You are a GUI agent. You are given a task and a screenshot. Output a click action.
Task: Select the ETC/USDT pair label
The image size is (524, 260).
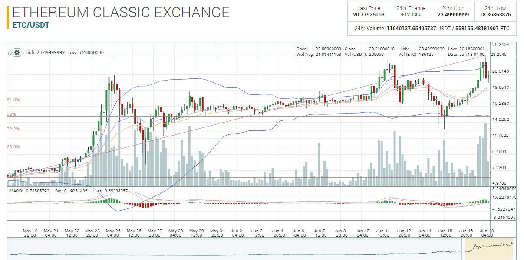pyautogui.click(x=31, y=25)
